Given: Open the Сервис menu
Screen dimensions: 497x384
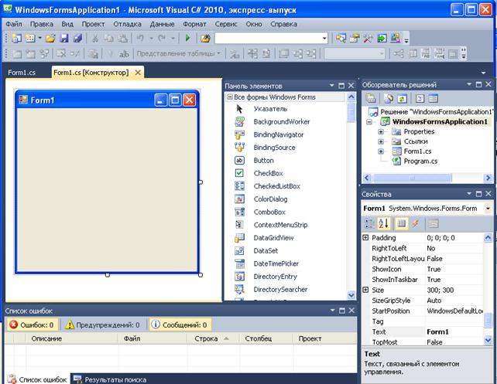Looking at the screenshot, I should pyautogui.click(x=226, y=24).
